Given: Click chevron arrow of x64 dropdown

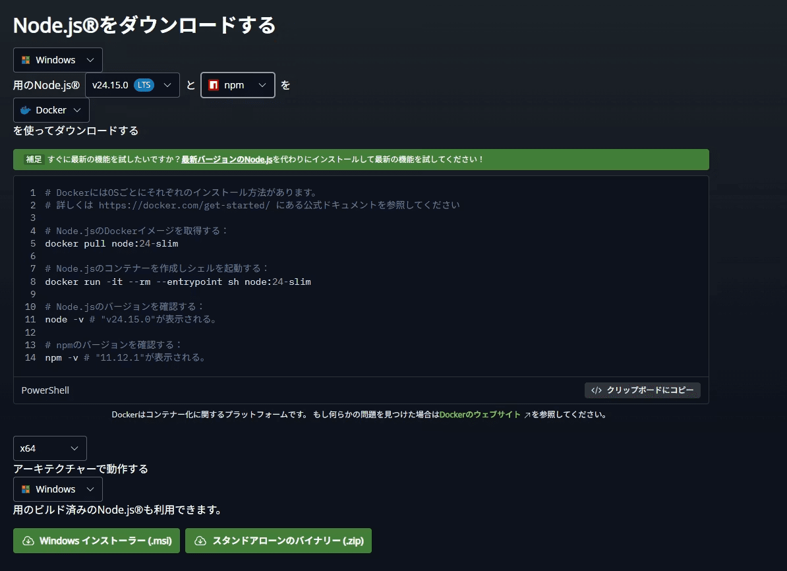Looking at the screenshot, I should (x=74, y=448).
